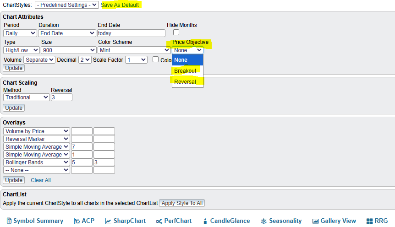Click the Symbol Summary document icon
This screenshot has height=227, width=395.
(x=9, y=221)
